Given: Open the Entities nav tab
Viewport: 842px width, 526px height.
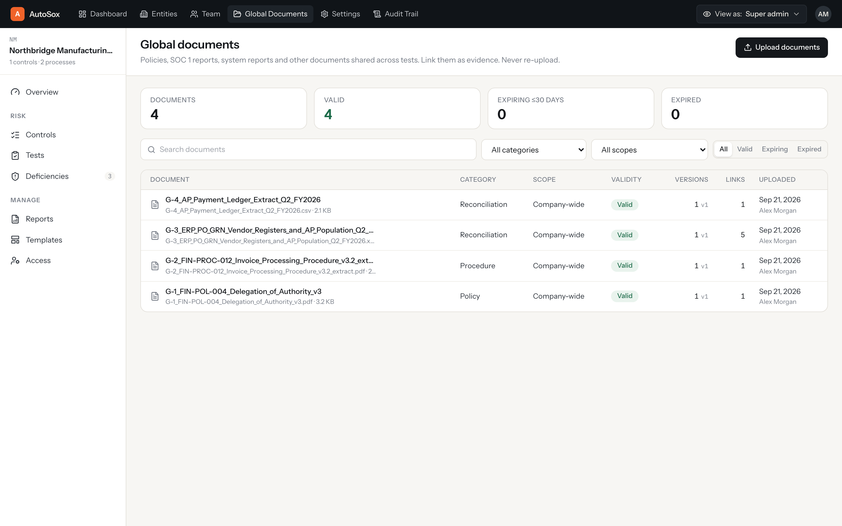Looking at the screenshot, I should pos(159,14).
